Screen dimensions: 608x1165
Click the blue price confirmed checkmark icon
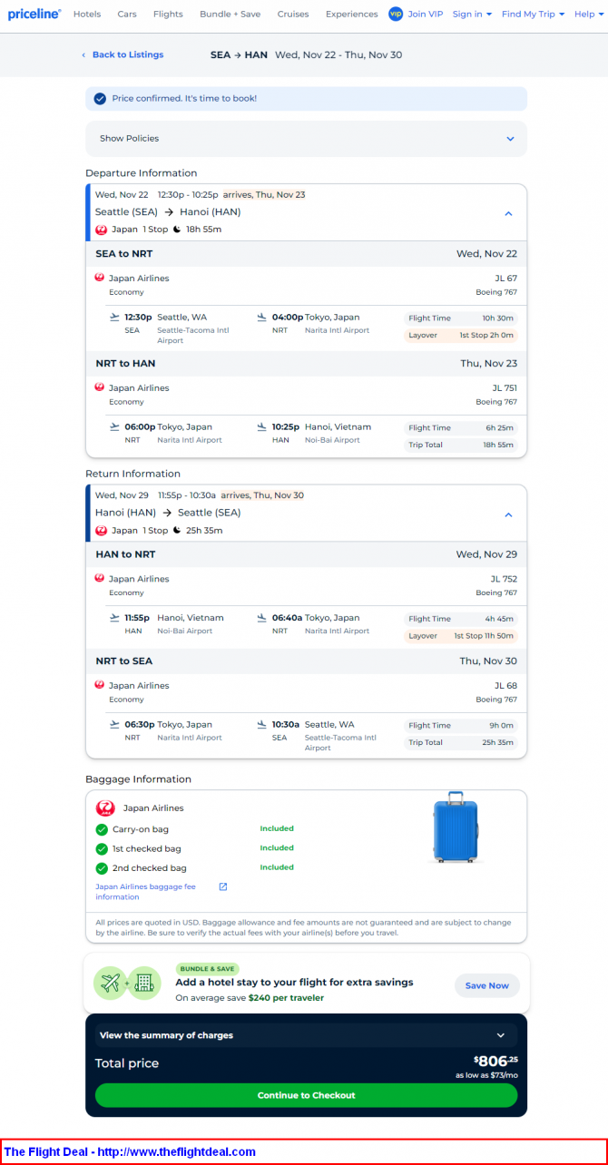102,98
